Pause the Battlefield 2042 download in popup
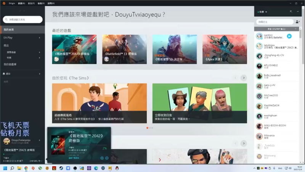Screen dimensions: 305x172 click(x=102, y=158)
